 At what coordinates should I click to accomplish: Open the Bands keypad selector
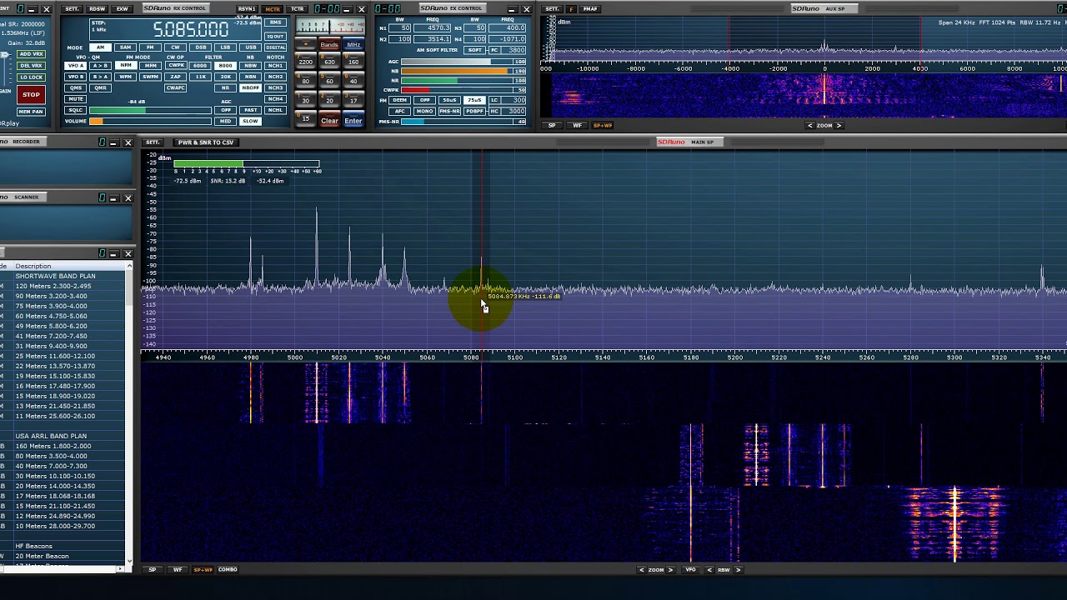pyautogui.click(x=329, y=44)
